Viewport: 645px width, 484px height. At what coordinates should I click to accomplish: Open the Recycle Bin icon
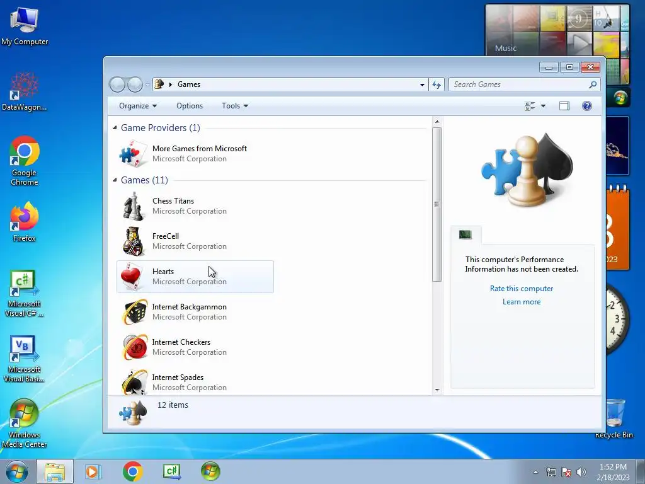click(x=614, y=418)
